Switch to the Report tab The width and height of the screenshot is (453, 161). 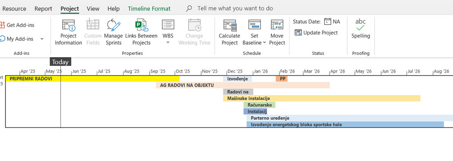click(x=44, y=9)
